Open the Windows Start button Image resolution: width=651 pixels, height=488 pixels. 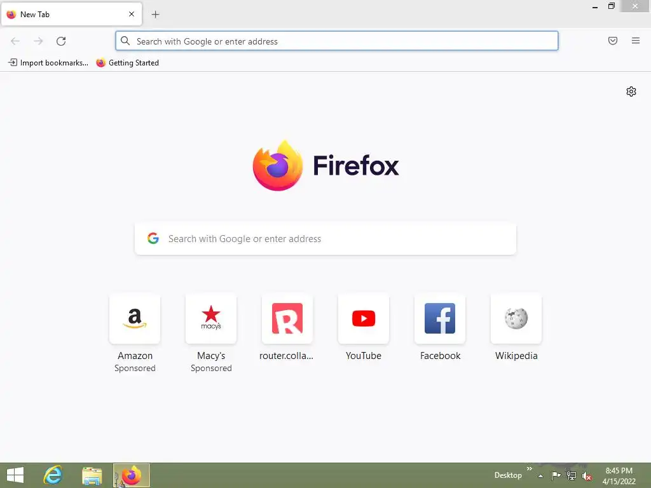15,475
